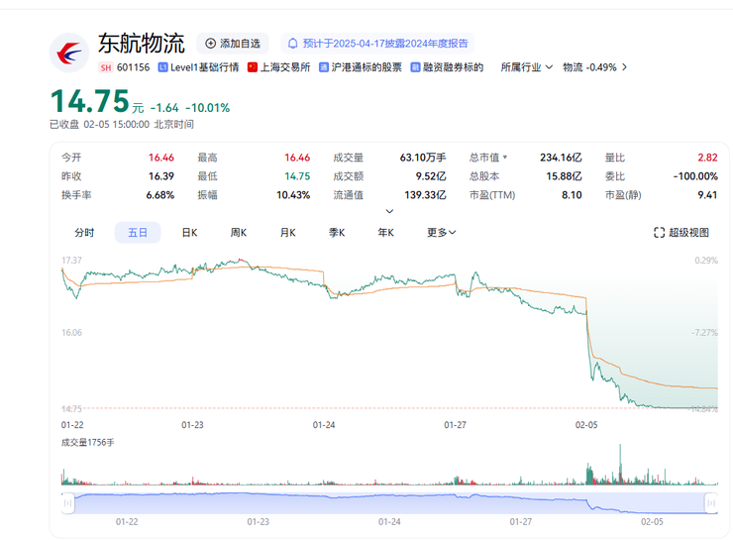Viewport: 733px width, 540px height.
Task: Click the arrow next to 物流 -0.49%
Action: [624, 67]
